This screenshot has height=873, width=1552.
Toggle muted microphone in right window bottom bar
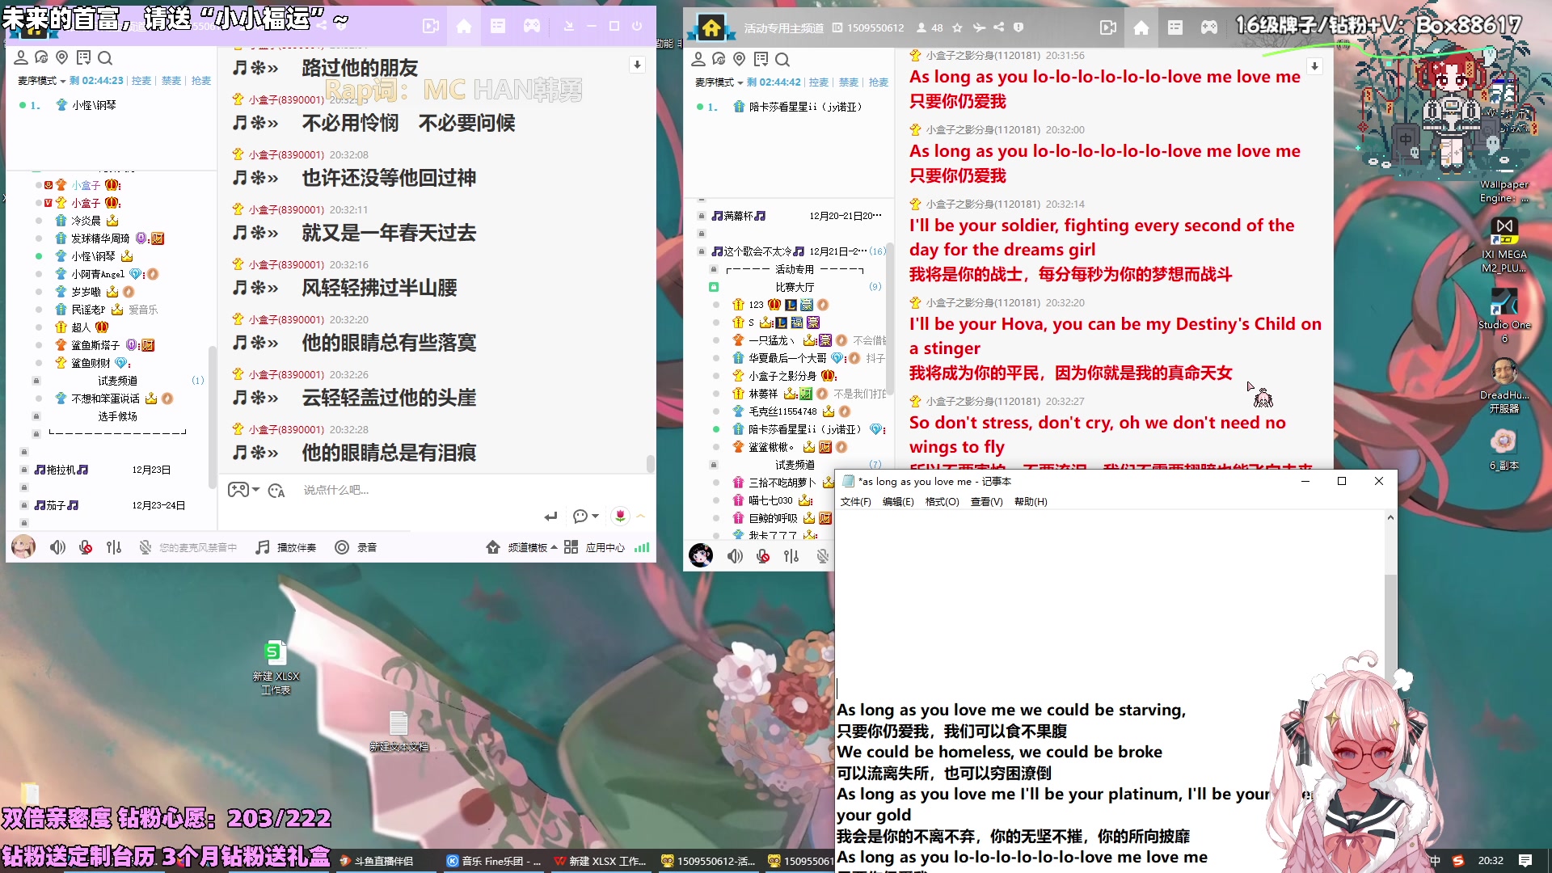click(x=763, y=556)
